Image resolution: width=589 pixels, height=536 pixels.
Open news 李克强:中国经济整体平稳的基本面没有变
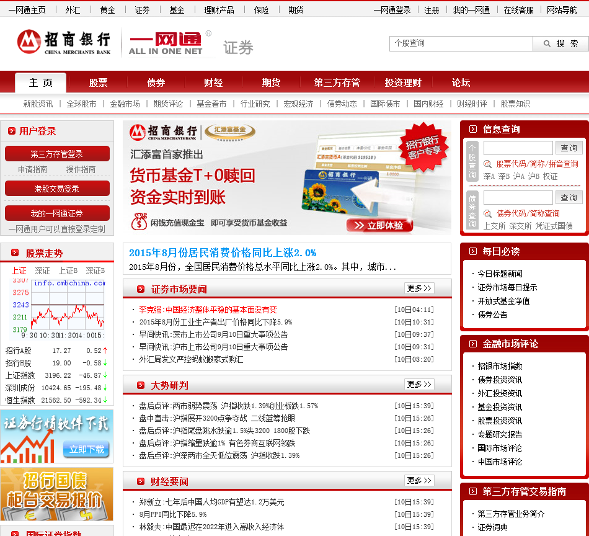[x=208, y=310]
